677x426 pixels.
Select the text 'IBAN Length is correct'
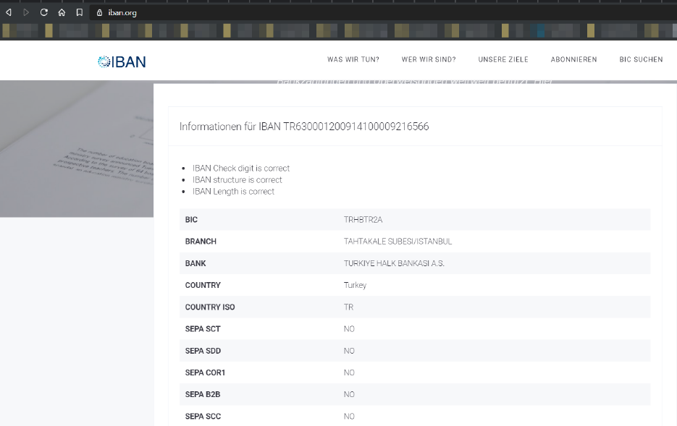point(233,192)
